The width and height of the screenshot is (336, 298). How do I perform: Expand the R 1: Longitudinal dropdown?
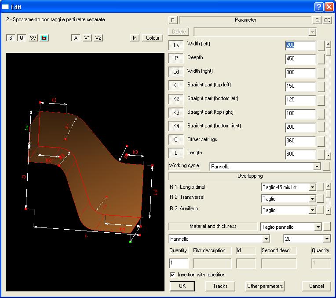312,187
